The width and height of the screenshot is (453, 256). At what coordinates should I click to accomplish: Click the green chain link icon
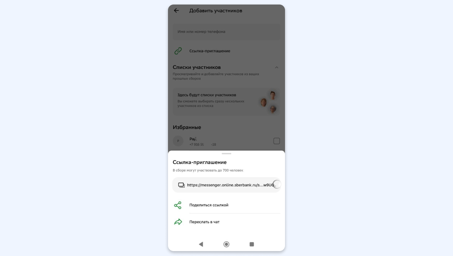pos(178,51)
